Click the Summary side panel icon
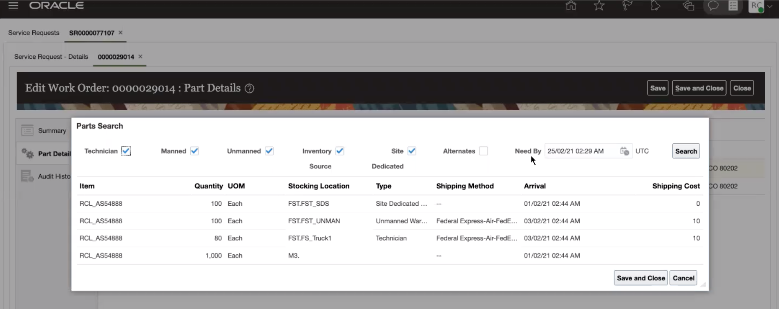This screenshot has height=309, width=779. point(27,131)
